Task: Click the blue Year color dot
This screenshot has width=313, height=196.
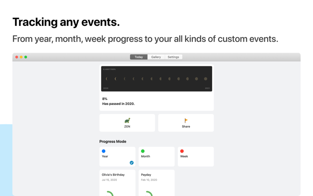Action: [104, 151]
